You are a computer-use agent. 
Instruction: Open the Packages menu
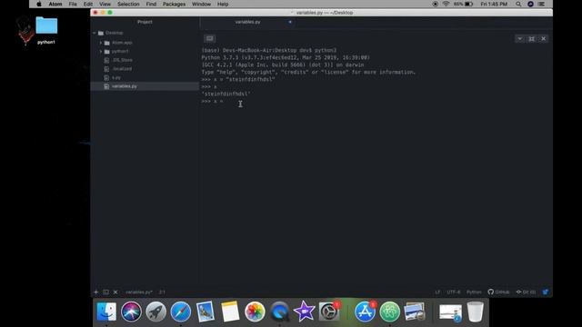pyautogui.click(x=174, y=4)
